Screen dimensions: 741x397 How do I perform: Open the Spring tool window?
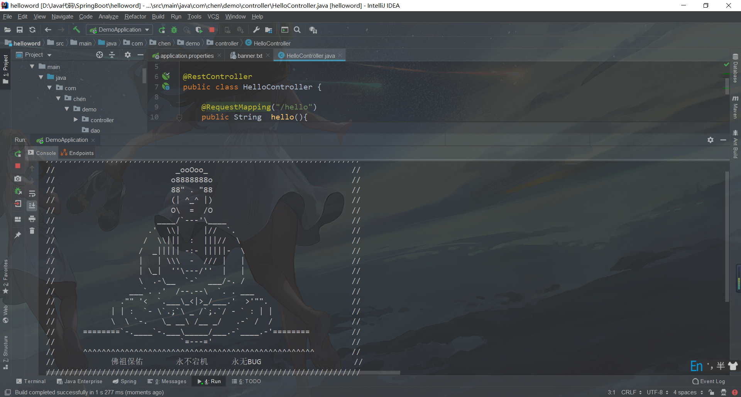125,381
